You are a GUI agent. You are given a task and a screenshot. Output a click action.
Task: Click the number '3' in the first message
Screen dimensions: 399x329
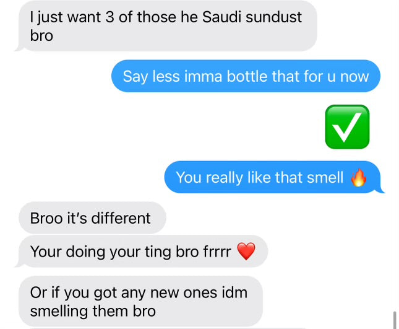[x=109, y=17]
